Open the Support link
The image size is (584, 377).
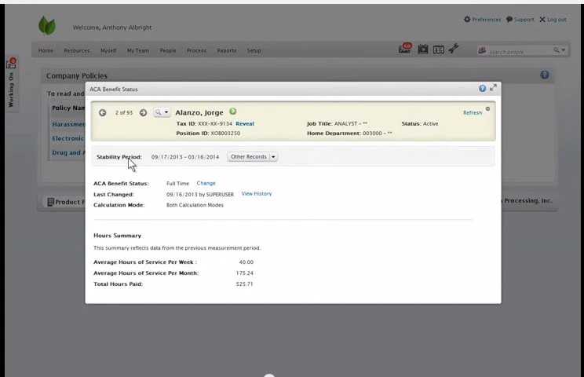[520, 20]
